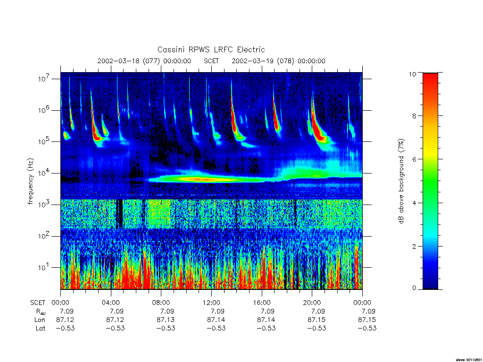
Task: Click the 'Lon' row label
Action: pyautogui.click(x=40, y=320)
